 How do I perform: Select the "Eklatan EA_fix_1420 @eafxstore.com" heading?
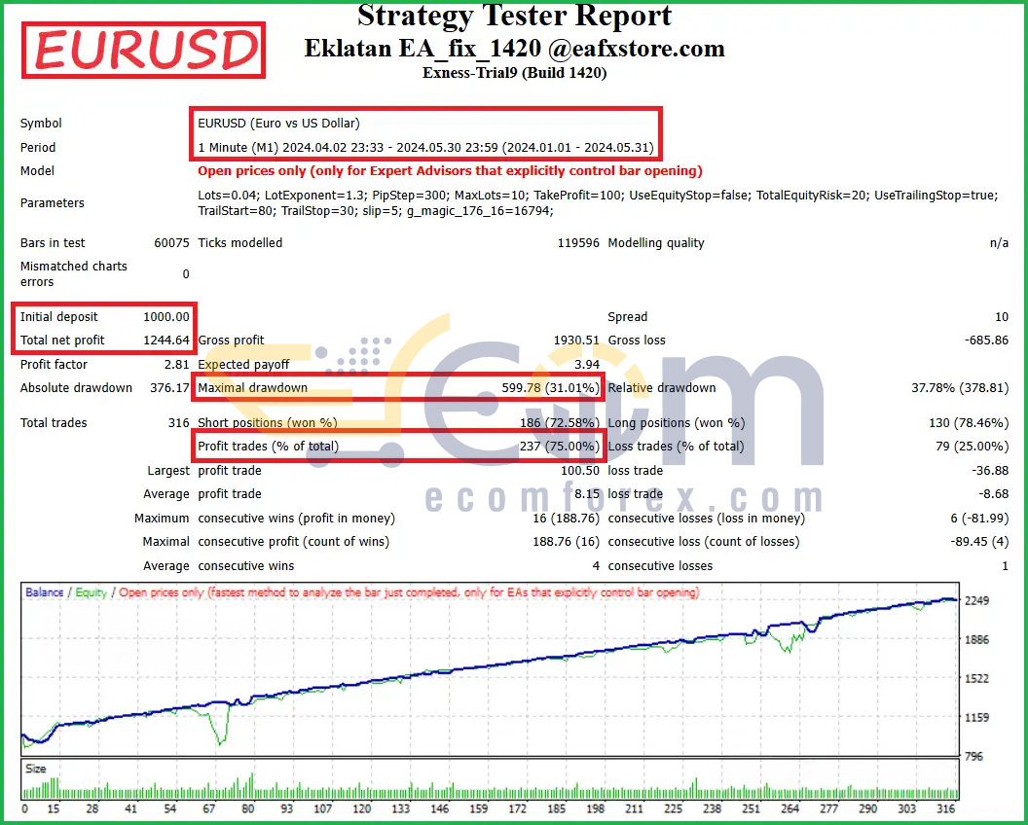(515, 48)
